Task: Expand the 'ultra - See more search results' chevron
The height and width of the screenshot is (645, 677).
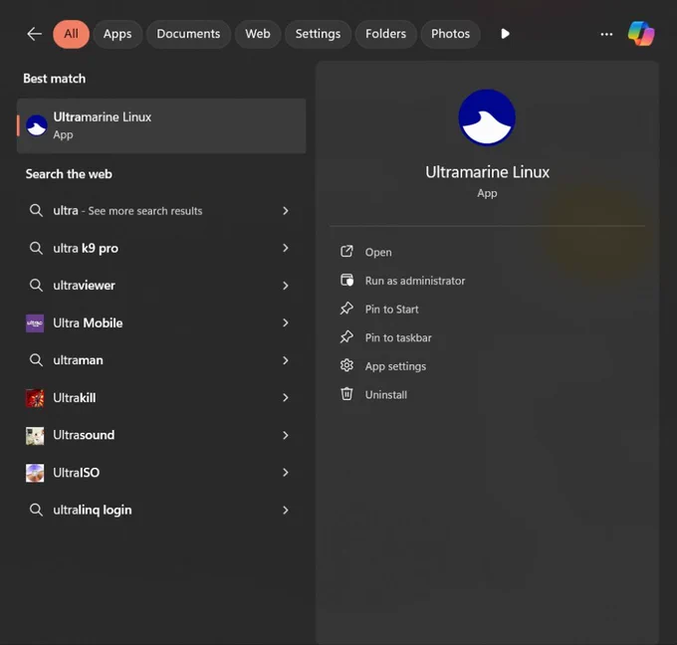Action: 286,211
